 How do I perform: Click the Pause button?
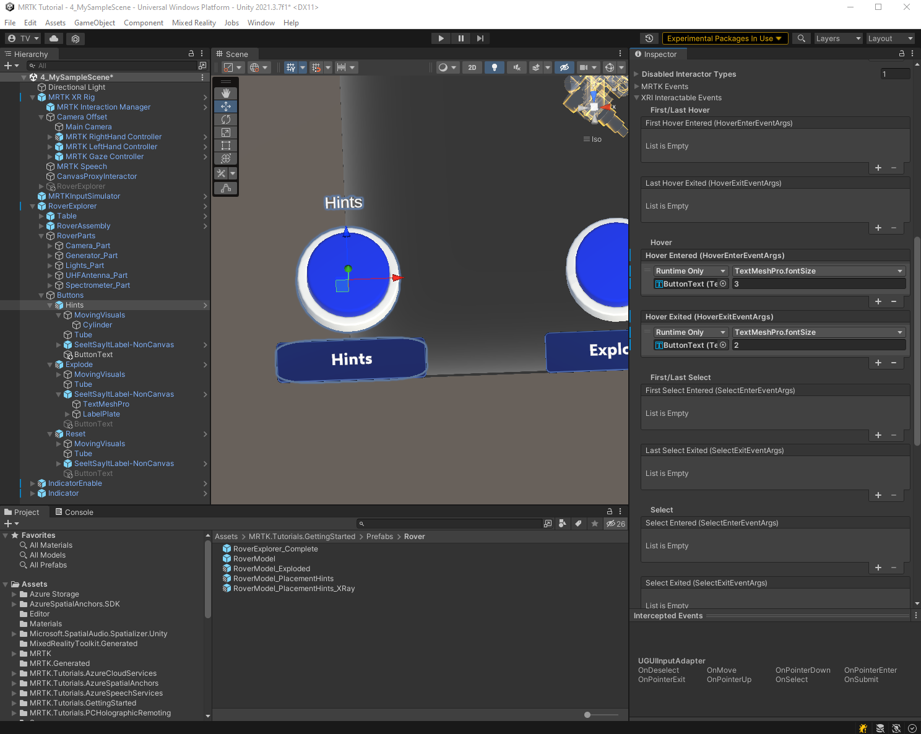(x=460, y=38)
